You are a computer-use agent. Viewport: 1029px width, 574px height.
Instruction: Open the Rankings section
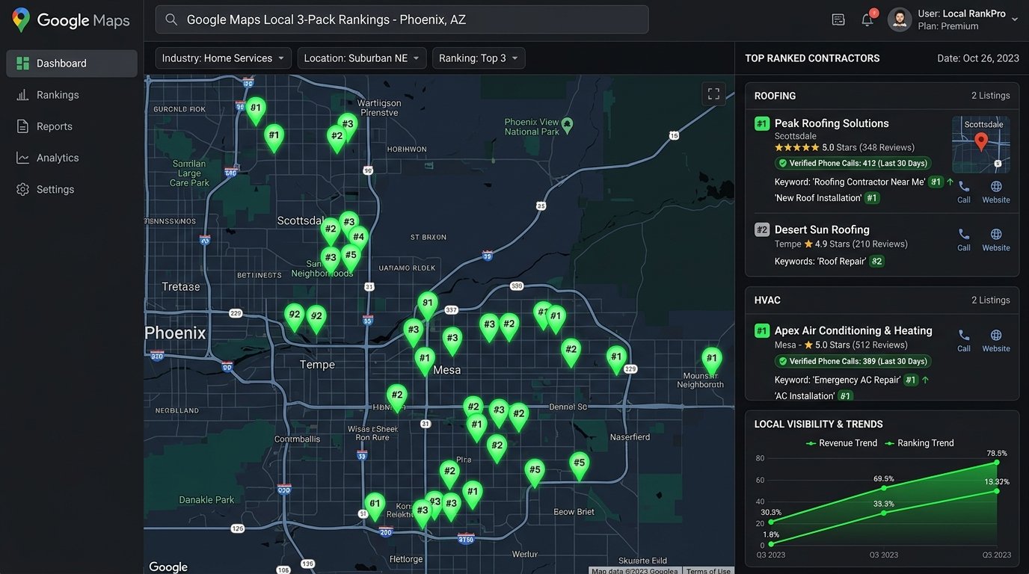pos(72,95)
